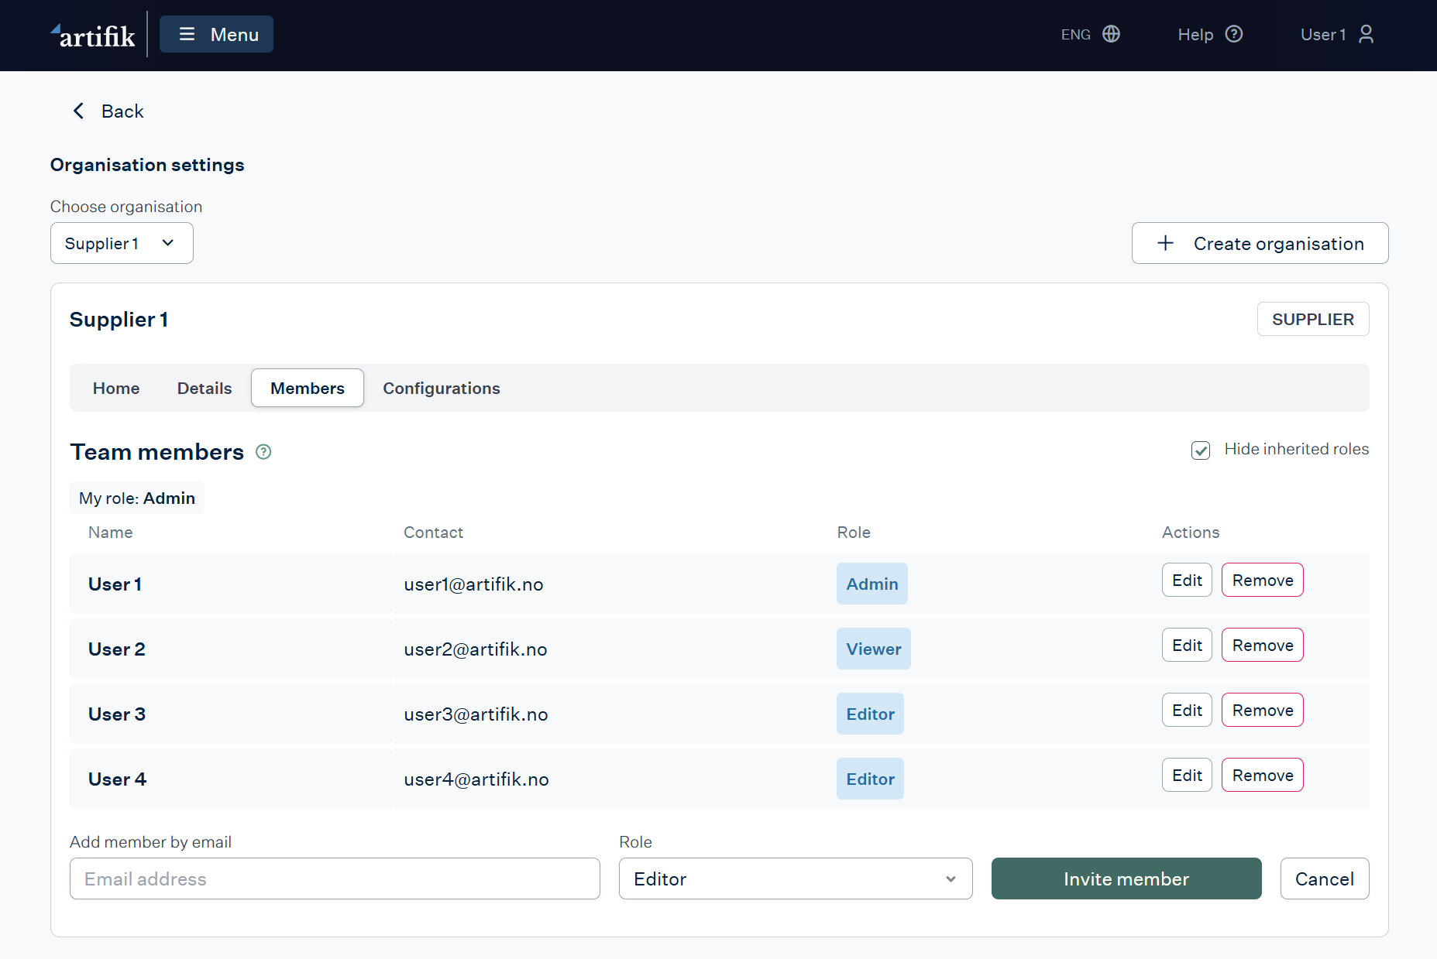Click the SUPPLIER badge
Image resolution: width=1437 pixels, height=959 pixels.
[1313, 319]
